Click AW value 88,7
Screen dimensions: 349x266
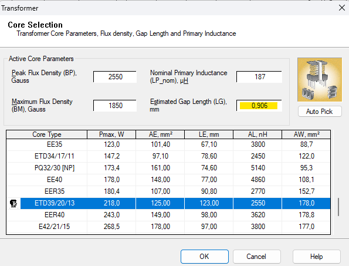[x=307, y=144]
